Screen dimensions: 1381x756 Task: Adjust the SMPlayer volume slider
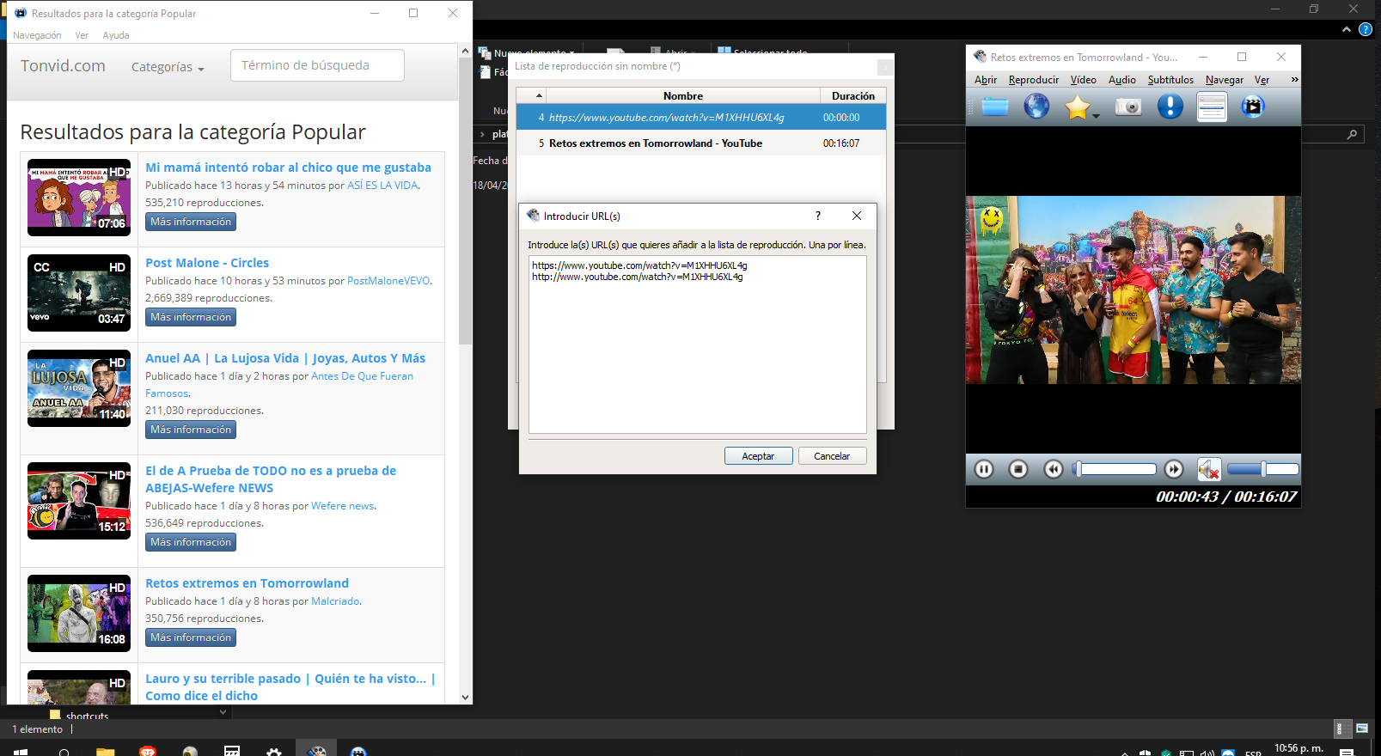[x=1262, y=469]
